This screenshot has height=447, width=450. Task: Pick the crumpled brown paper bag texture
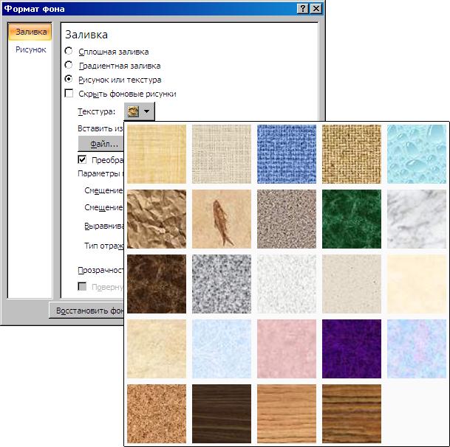pyautogui.click(x=157, y=219)
